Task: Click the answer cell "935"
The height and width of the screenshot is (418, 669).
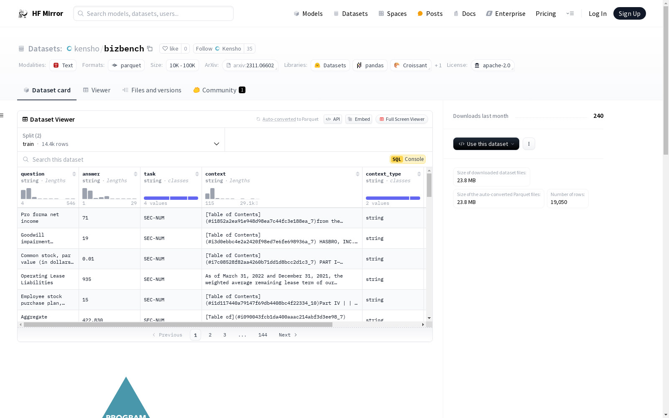Action: (110, 279)
